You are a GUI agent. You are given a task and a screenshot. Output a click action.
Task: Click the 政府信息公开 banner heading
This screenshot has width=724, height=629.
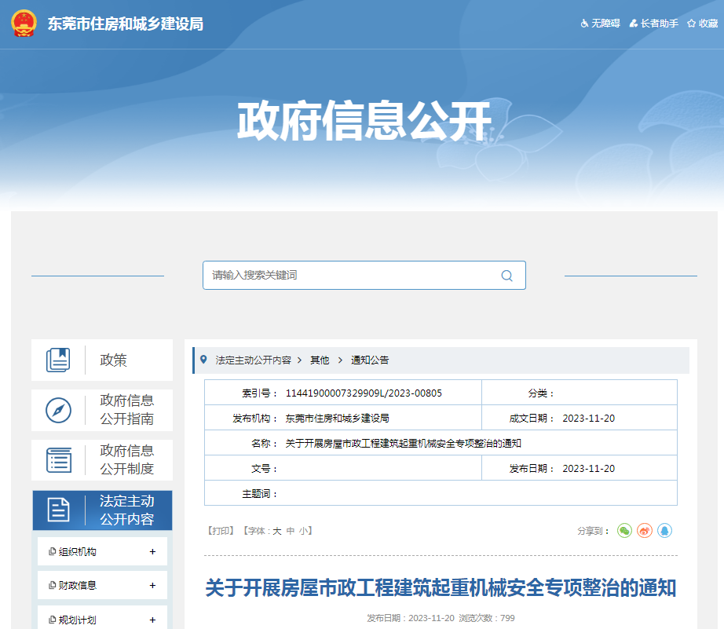point(364,121)
